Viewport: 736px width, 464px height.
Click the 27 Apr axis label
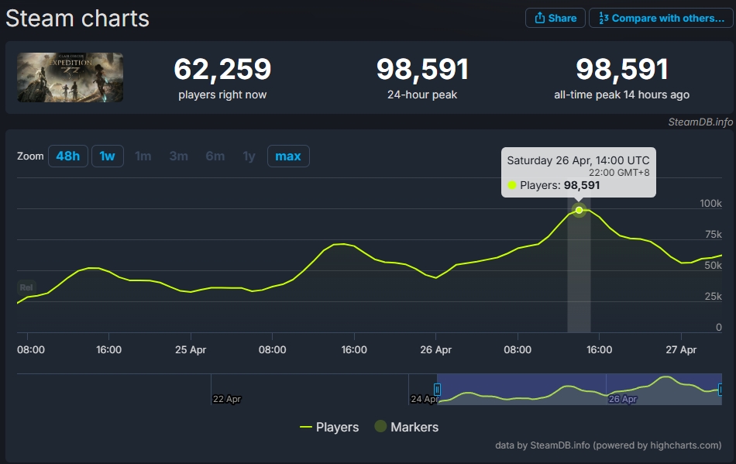pyautogui.click(x=681, y=349)
